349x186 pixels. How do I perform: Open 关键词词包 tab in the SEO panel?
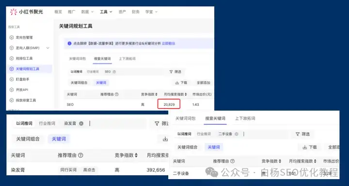77,58
